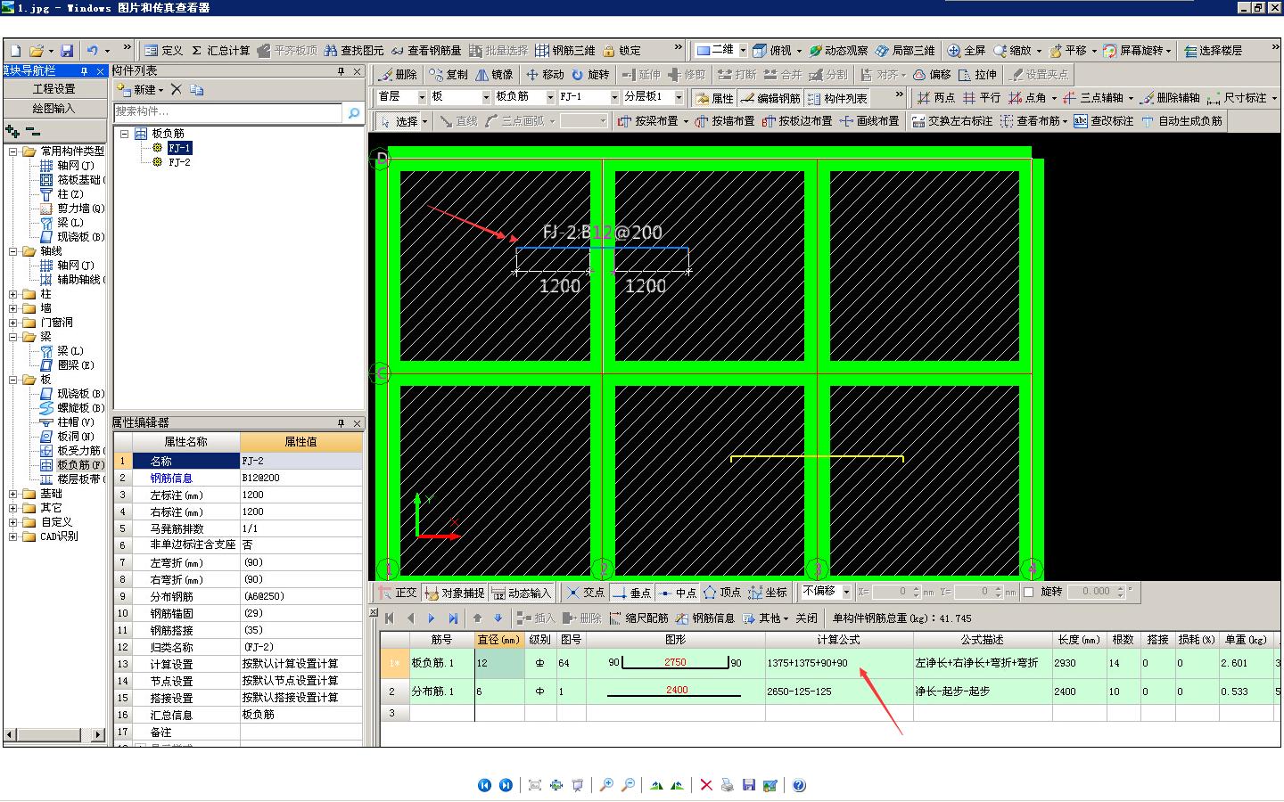Expand the 基础 tree node
1284x802 pixels.
tap(13, 494)
